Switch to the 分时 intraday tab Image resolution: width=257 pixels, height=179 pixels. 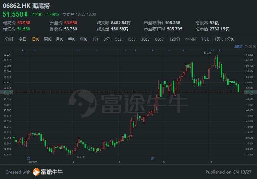9,39
